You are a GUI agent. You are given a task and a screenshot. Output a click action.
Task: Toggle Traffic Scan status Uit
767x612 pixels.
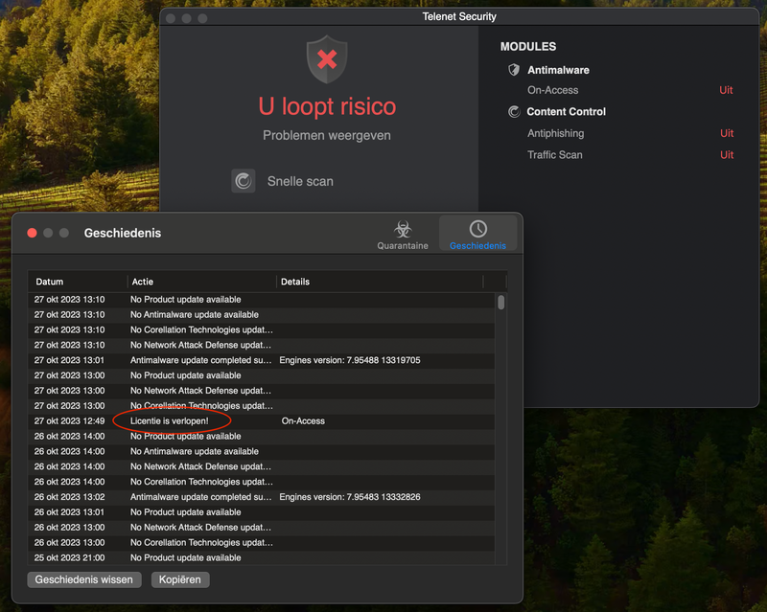[726, 155]
